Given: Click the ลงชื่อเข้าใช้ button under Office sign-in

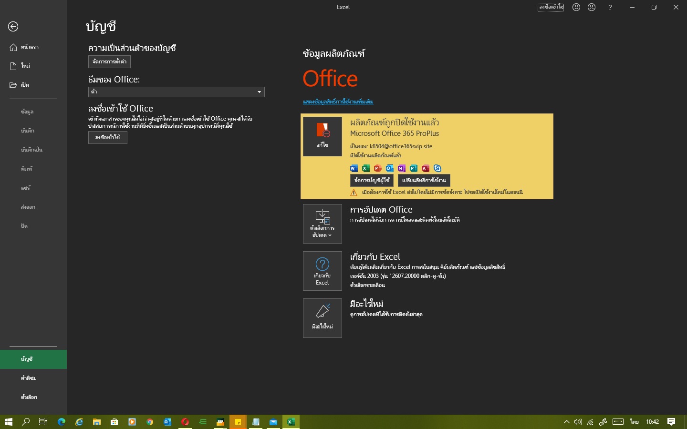Looking at the screenshot, I should coord(108,138).
